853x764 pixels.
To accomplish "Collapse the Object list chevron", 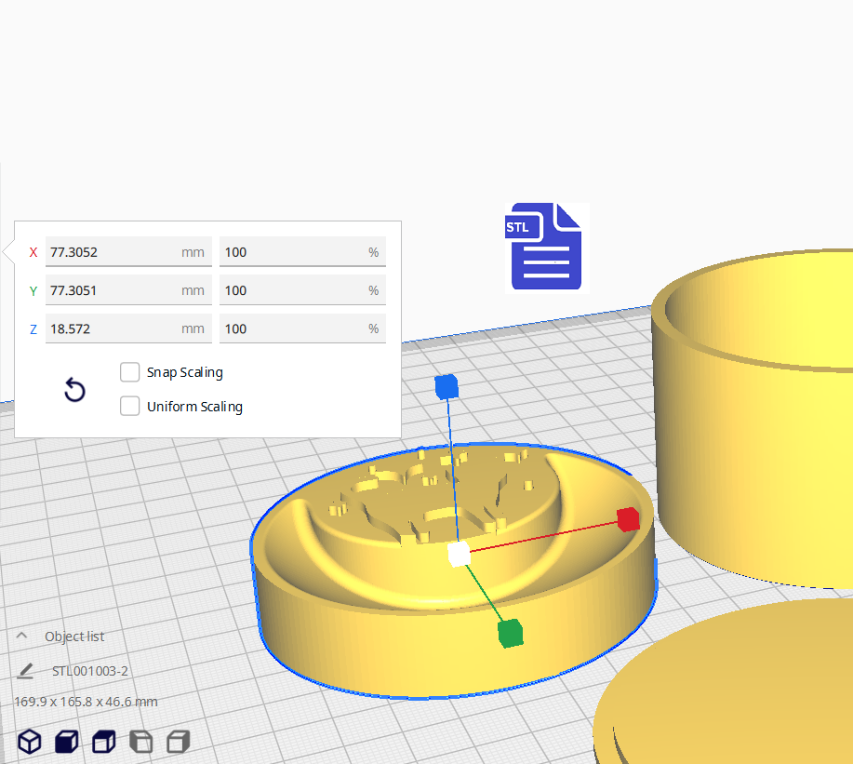I will [x=22, y=637].
